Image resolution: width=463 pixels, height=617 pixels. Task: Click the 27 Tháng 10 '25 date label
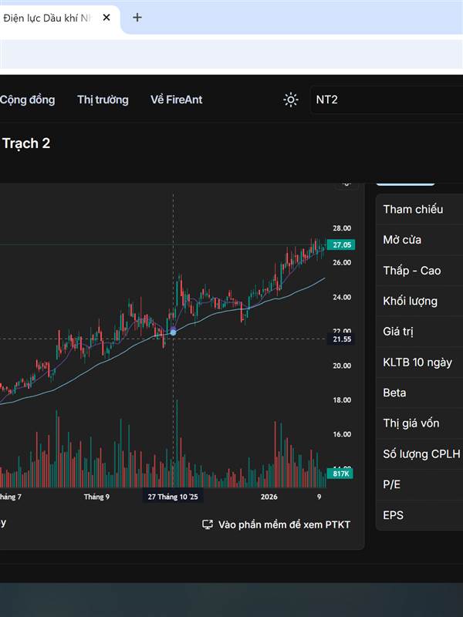click(173, 497)
